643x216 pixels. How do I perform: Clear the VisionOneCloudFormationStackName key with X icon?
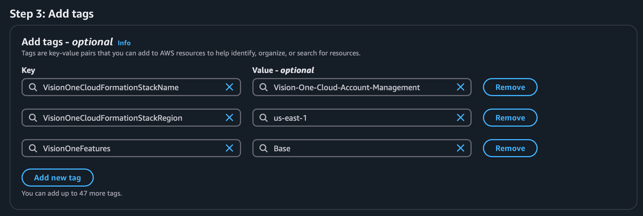click(229, 87)
